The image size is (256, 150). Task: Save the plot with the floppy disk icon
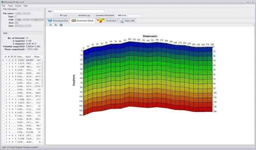tap(61, 25)
